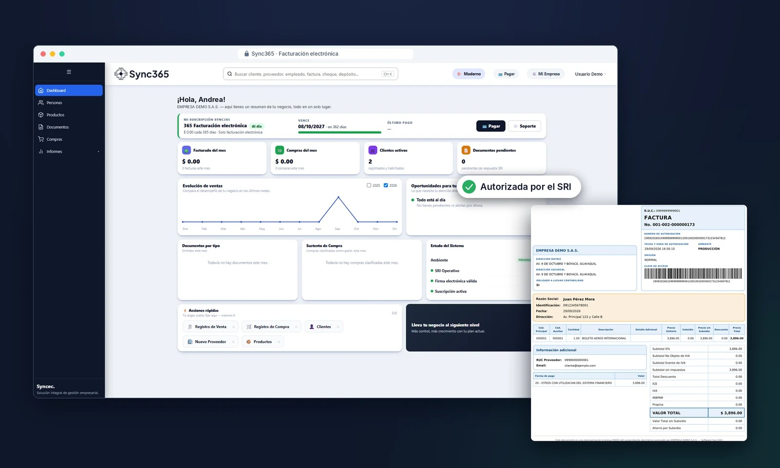Open the Nuevo Proveedor quick action

pos(211,342)
